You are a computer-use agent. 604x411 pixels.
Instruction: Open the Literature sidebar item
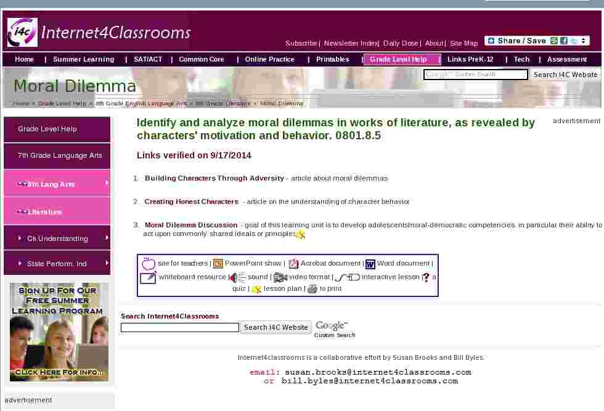(x=57, y=211)
